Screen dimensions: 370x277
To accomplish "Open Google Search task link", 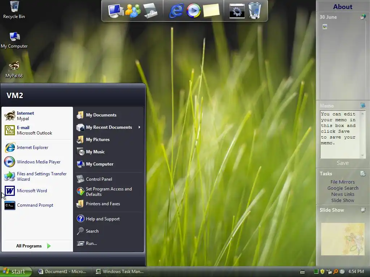I will point(343,188).
